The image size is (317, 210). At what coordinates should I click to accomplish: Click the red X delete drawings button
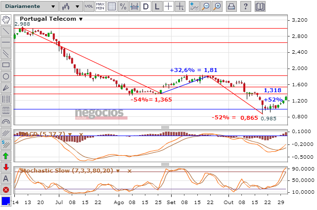coord(6,190)
